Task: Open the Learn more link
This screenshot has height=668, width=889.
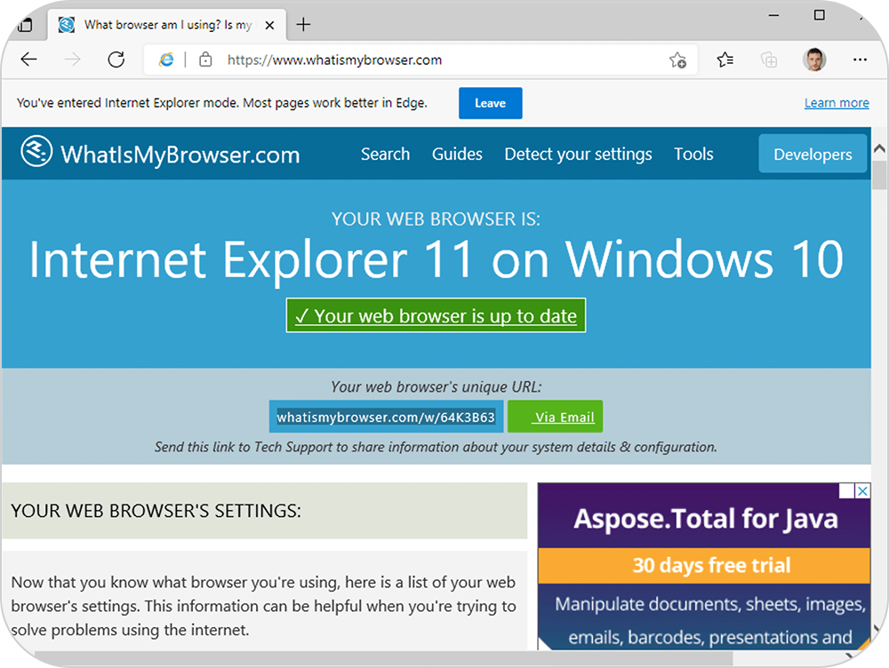Action: click(x=837, y=102)
